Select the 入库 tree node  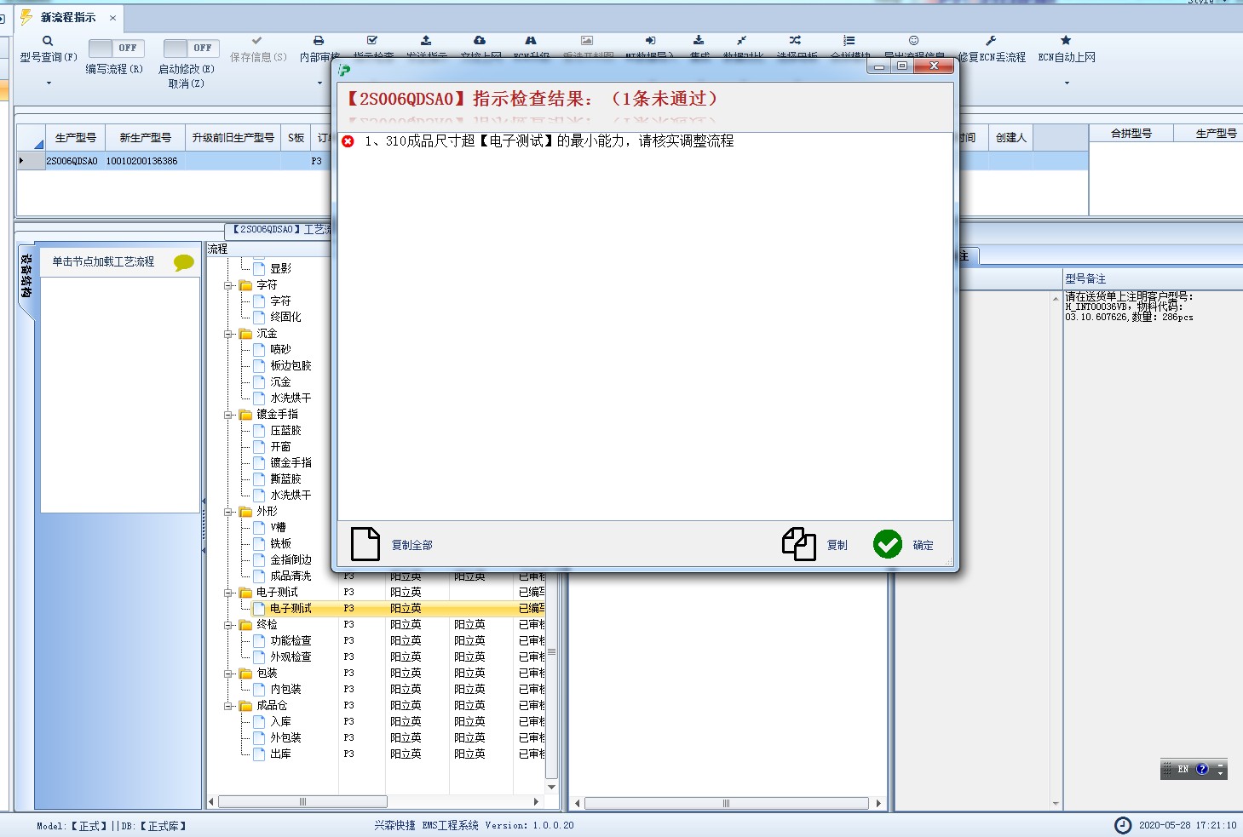point(280,722)
